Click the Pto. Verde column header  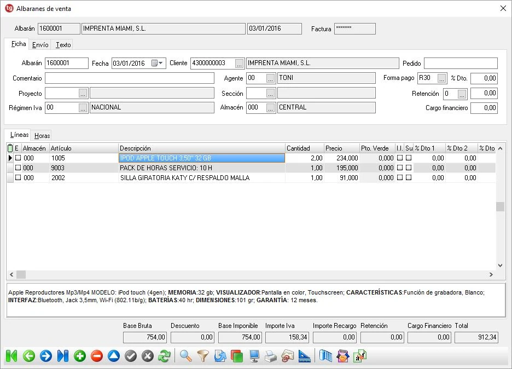pos(377,148)
